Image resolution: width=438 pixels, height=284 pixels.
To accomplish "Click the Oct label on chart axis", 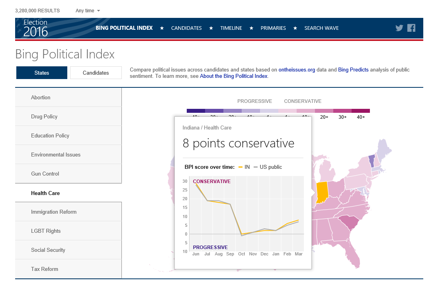I will pyautogui.click(x=242, y=254).
